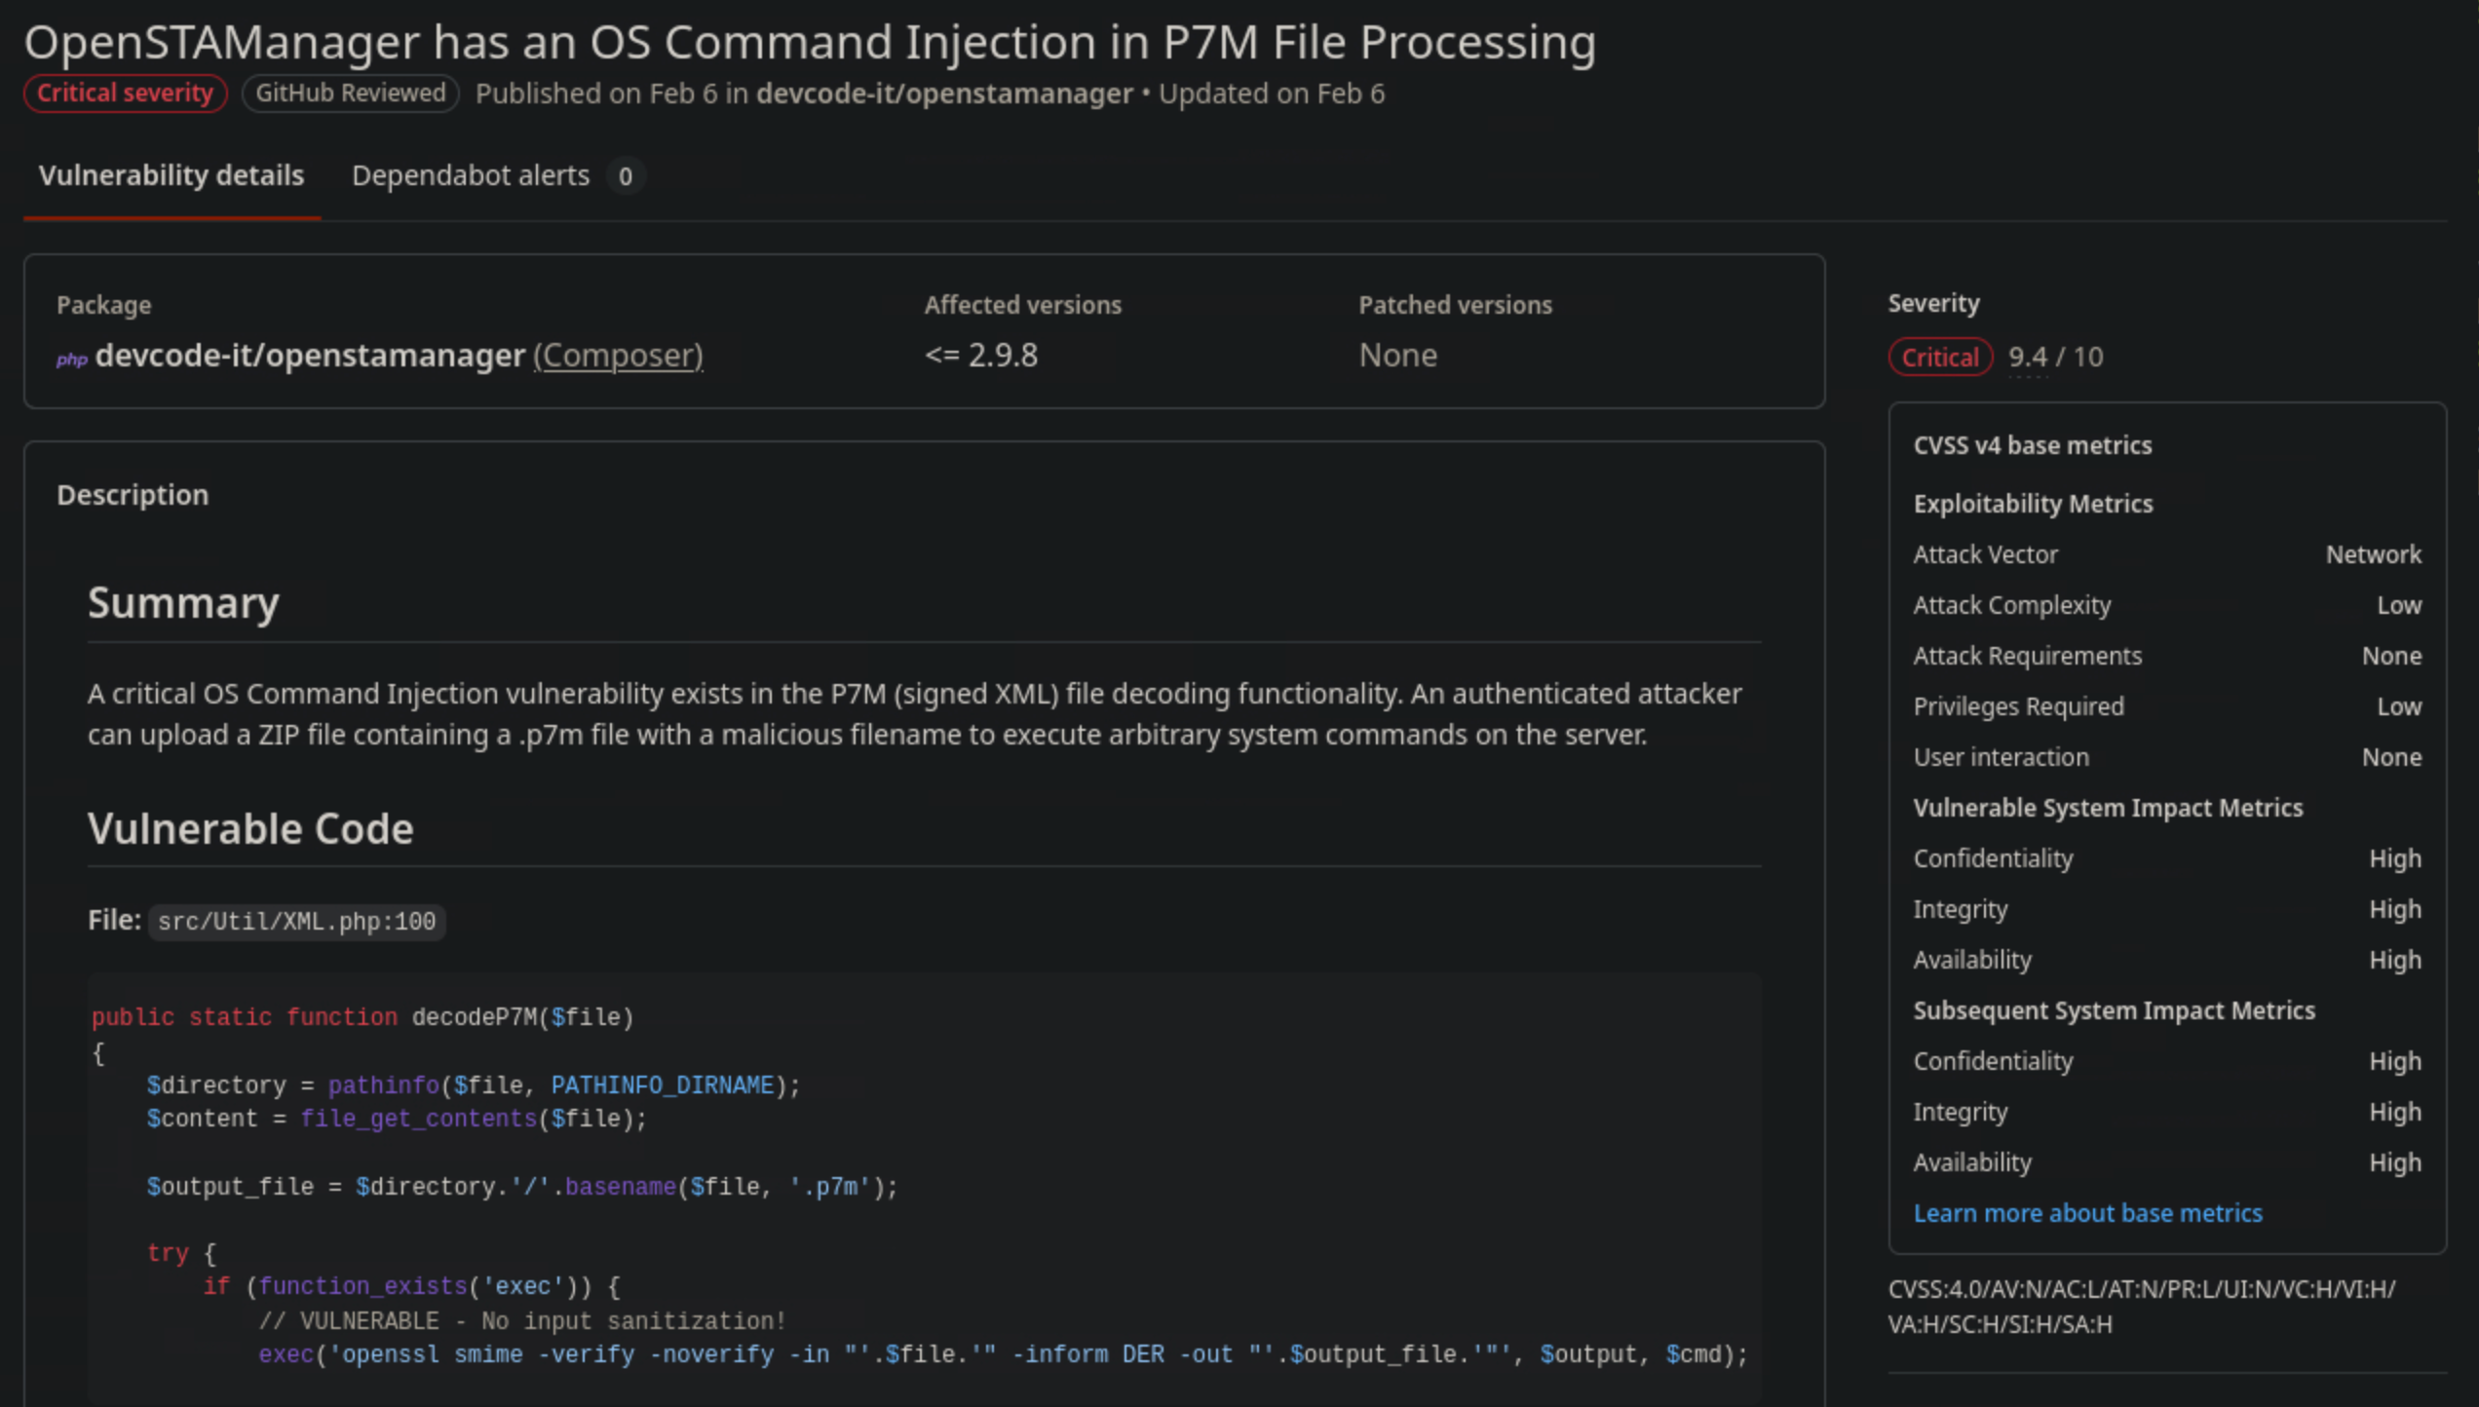Image resolution: width=2479 pixels, height=1407 pixels.
Task: Click the VULNERABLE comment line in code
Action: (522, 1321)
